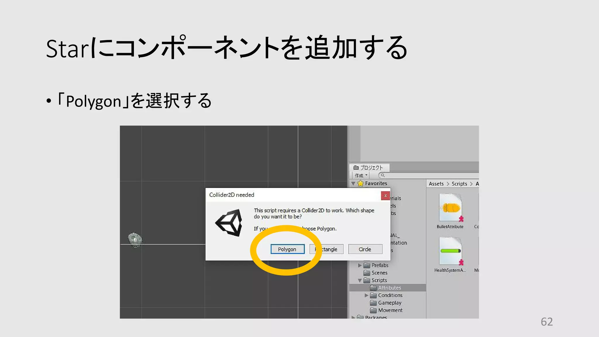This screenshot has height=337, width=599.
Task: Select the Star object in scene view
Action: coord(135,240)
